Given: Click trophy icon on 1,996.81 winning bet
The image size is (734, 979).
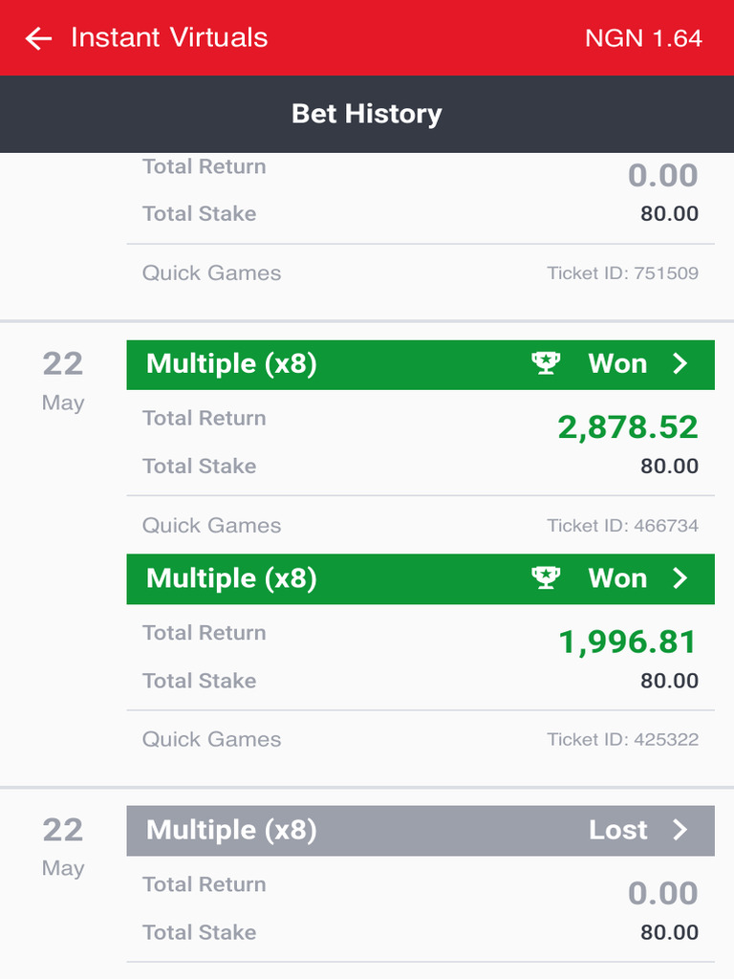Looking at the screenshot, I should click(546, 578).
